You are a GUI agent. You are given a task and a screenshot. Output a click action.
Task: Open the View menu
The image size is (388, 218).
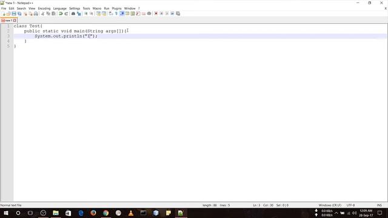click(32, 8)
